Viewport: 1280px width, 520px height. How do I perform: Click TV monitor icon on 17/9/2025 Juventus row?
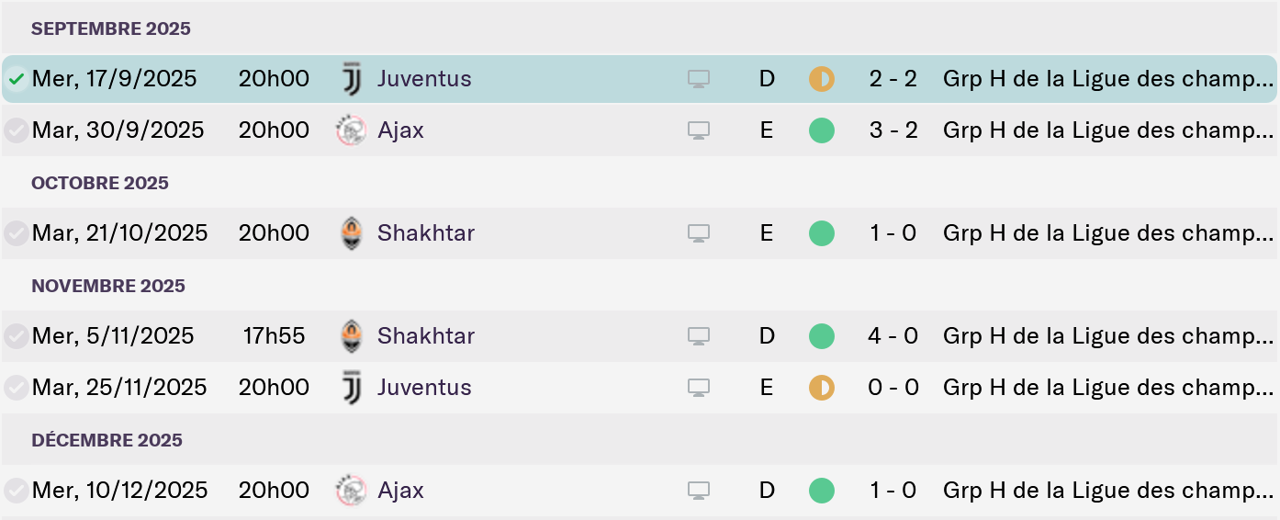[699, 79]
